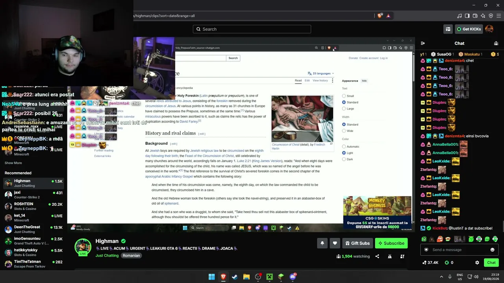Open the emoji picker in message box
The height and width of the screenshot is (283, 504).
point(492,250)
